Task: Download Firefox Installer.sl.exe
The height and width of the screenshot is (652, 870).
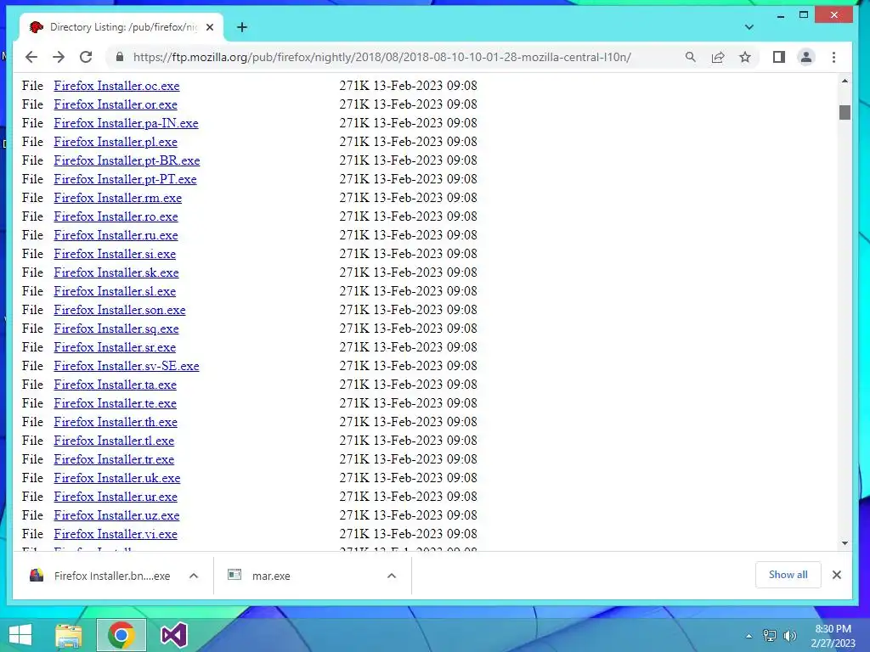Action: click(115, 291)
